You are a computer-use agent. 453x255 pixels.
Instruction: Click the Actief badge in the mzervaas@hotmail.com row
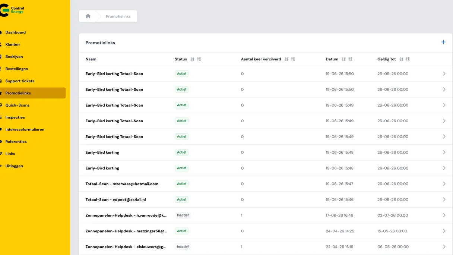click(x=181, y=184)
